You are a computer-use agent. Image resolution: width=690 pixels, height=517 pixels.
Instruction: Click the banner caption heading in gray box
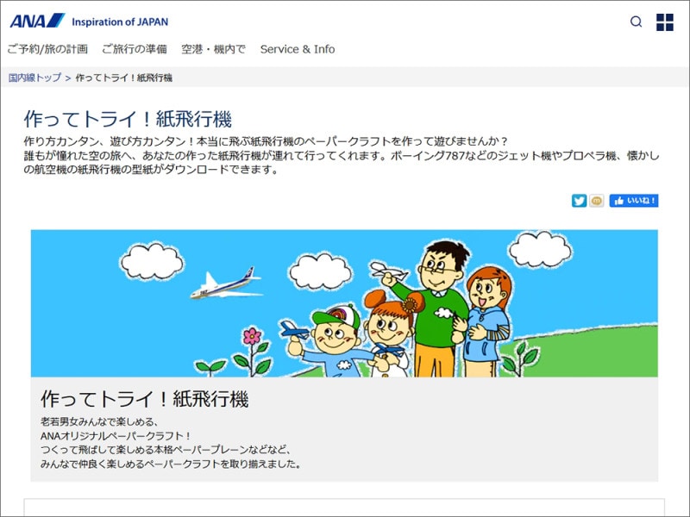pyautogui.click(x=144, y=399)
